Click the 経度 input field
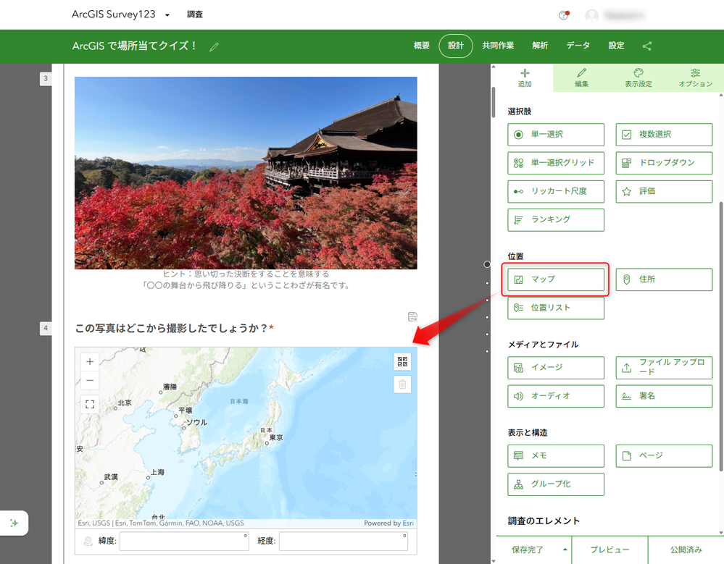The height and width of the screenshot is (564, 724). (x=343, y=541)
